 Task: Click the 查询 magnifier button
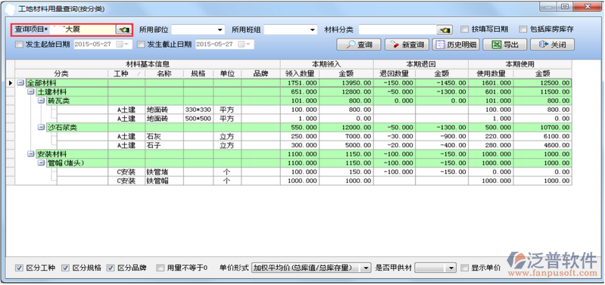359,45
